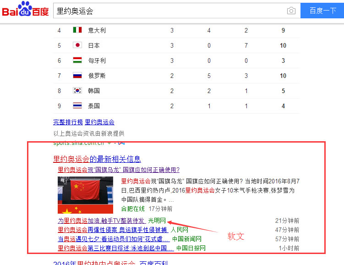Click the Chinese flag news thumbnail
This screenshot has height=265, width=344.
[x=85, y=195]
